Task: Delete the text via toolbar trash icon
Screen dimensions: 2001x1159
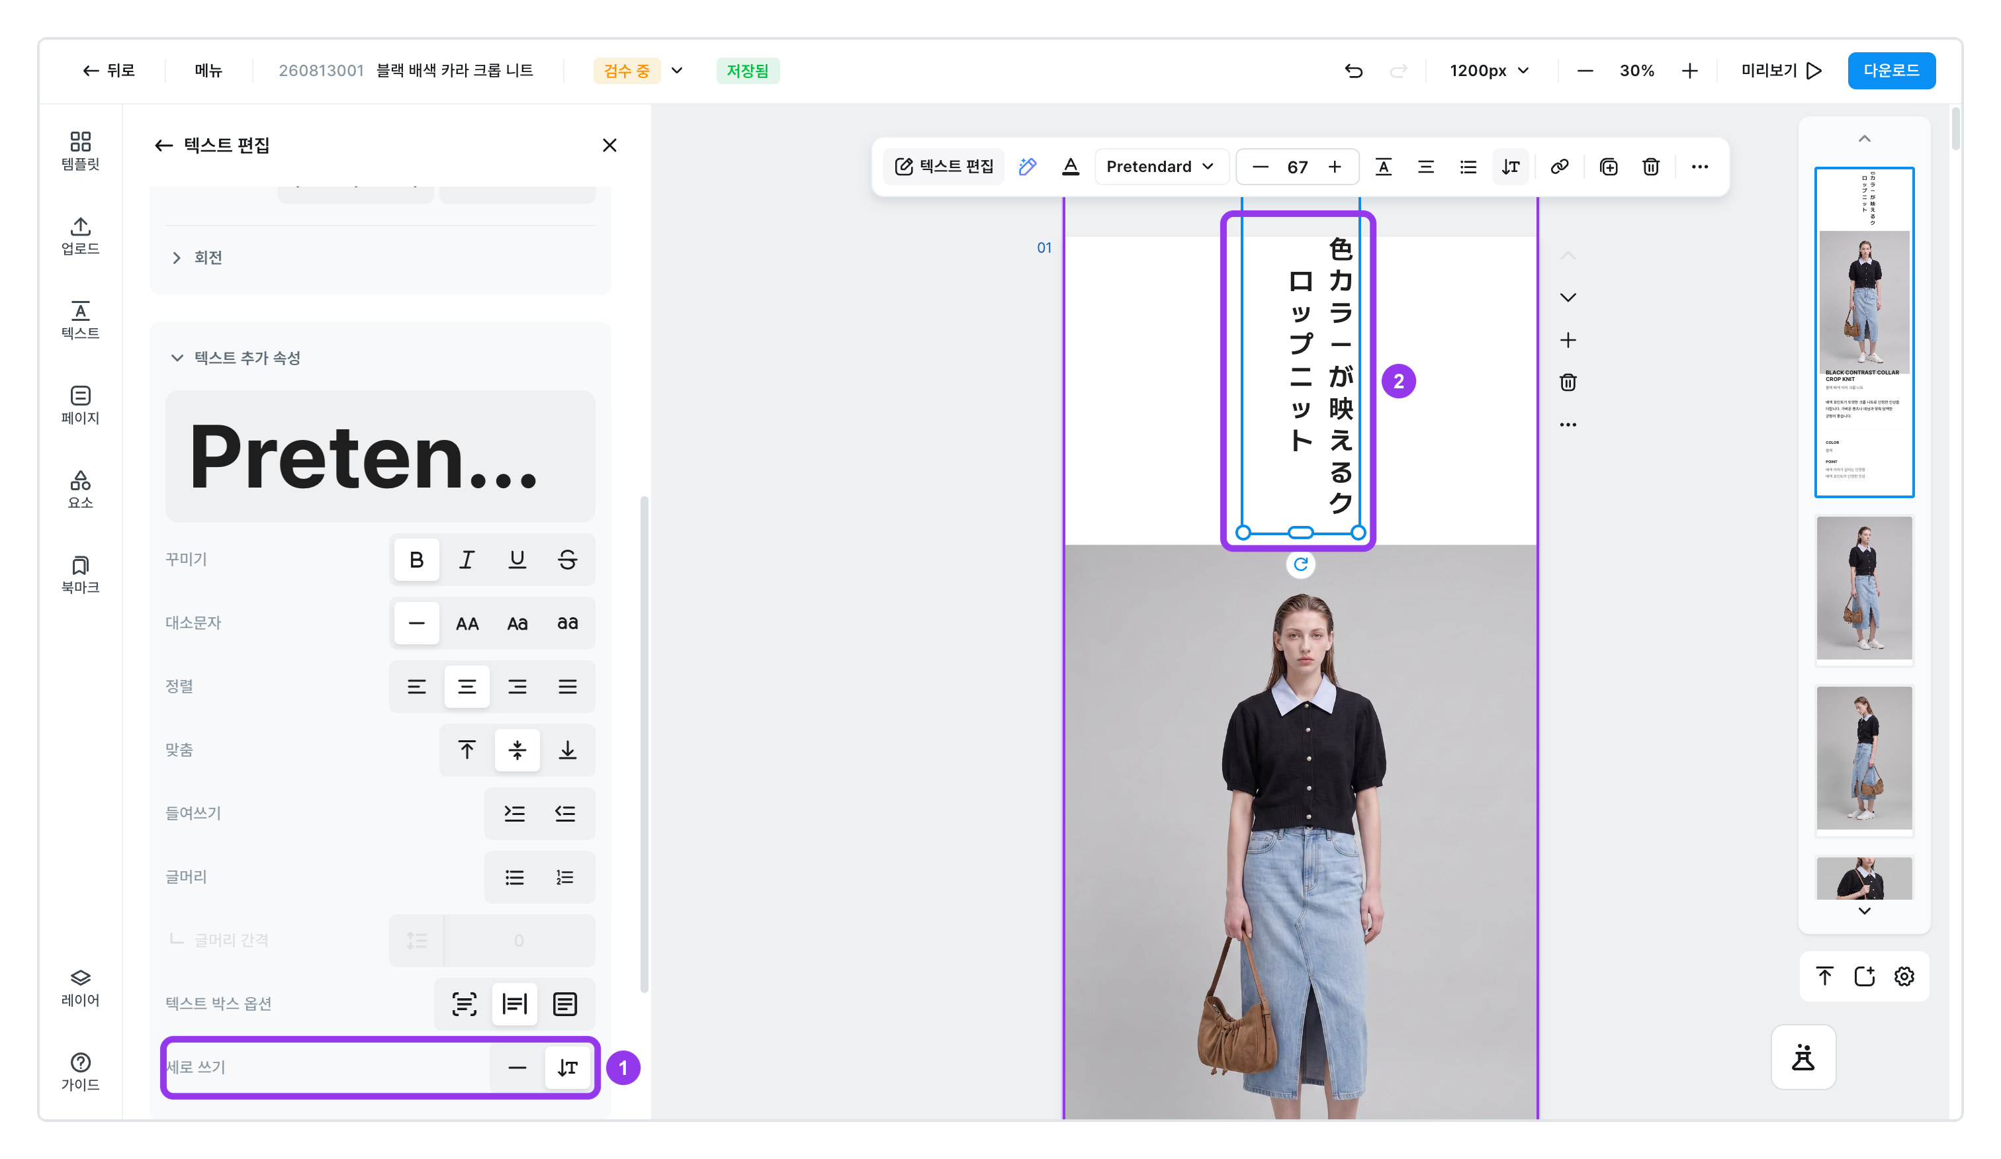Action: 1651,167
